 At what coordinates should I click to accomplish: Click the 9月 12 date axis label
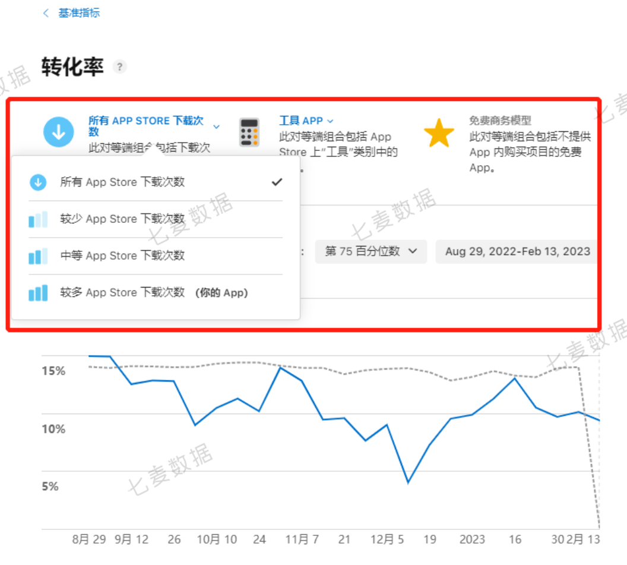[x=132, y=539]
